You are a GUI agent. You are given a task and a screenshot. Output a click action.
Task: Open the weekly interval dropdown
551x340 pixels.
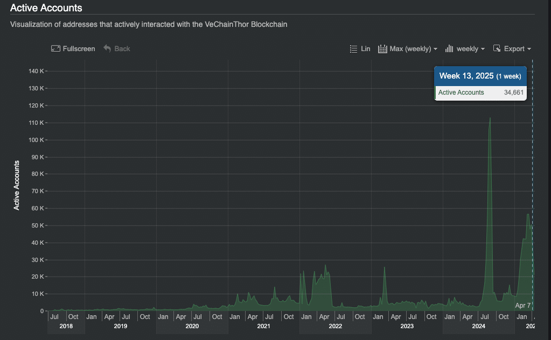[x=471, y=49]
